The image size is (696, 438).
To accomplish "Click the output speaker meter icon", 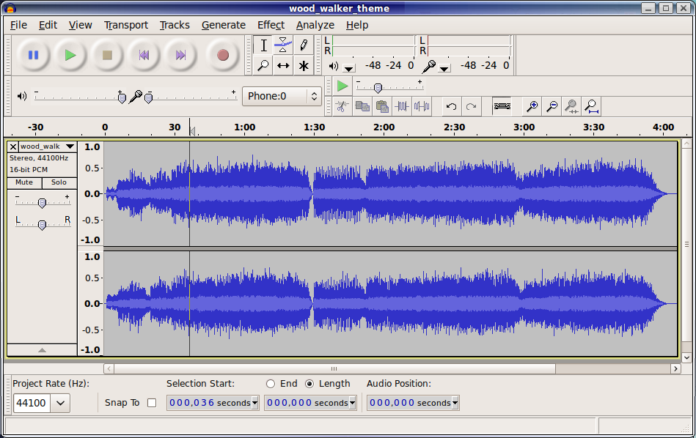I will coord(334,67).
